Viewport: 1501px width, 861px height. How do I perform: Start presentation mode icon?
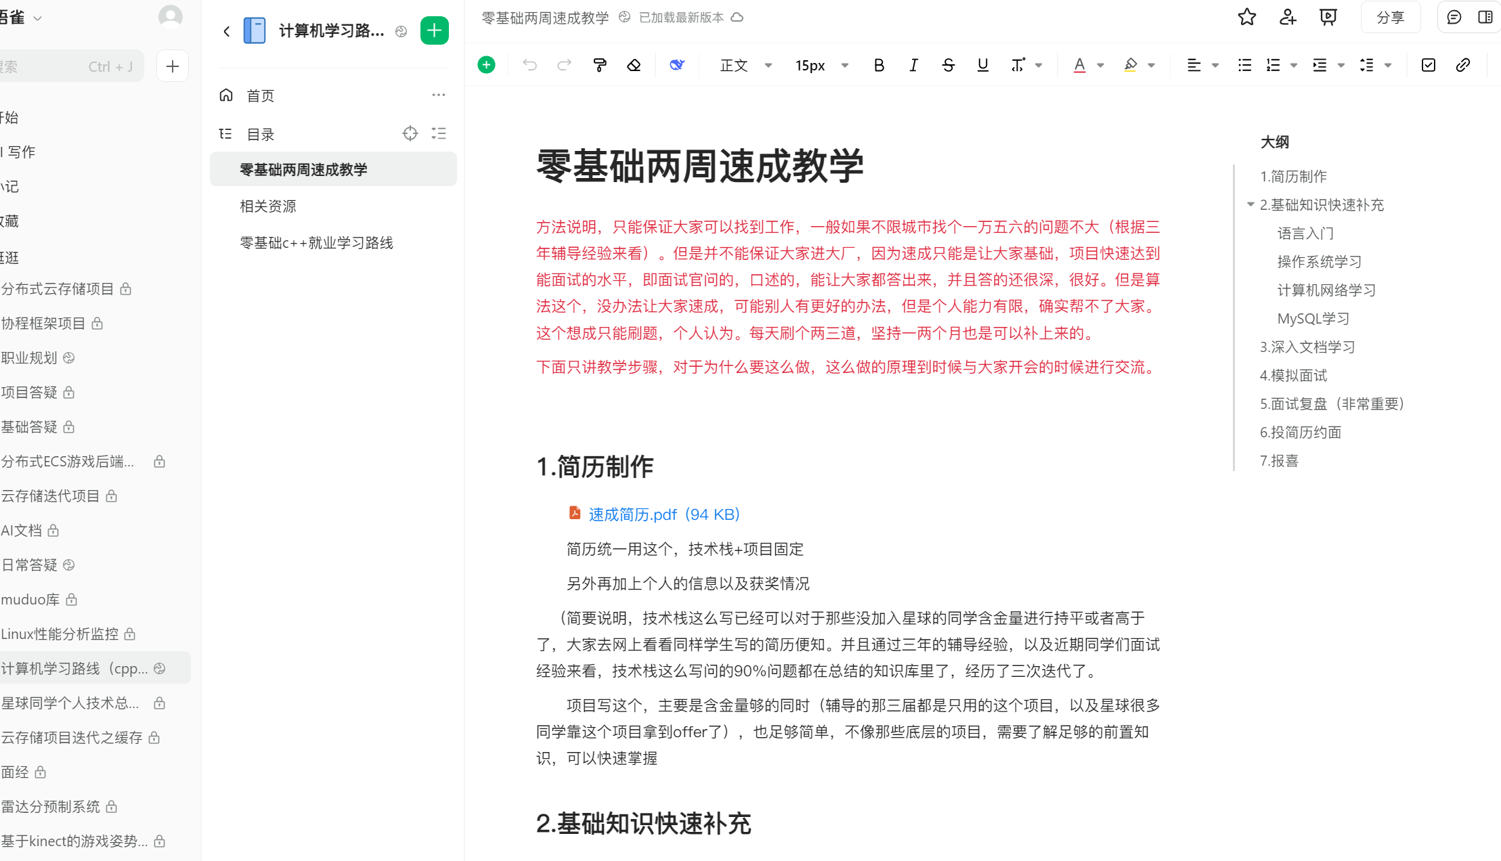[x=1328, y=18]
